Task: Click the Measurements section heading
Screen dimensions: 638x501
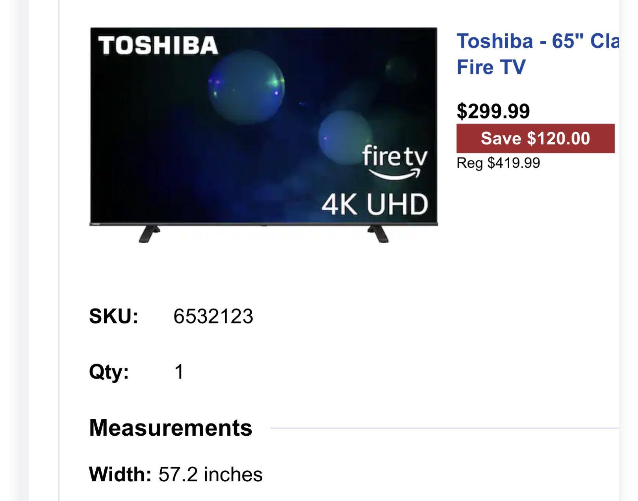Action: click(x=171, y=428)
